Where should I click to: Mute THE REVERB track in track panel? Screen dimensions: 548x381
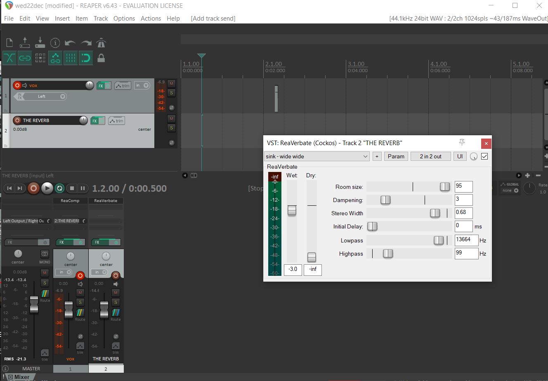pos(172,119)
